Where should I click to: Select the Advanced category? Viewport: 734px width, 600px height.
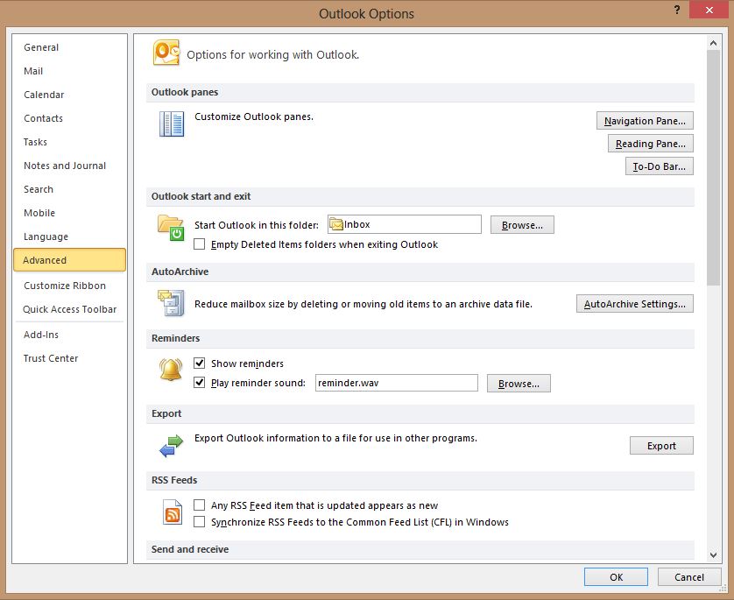pyautogui.click(x=70, y=260)
